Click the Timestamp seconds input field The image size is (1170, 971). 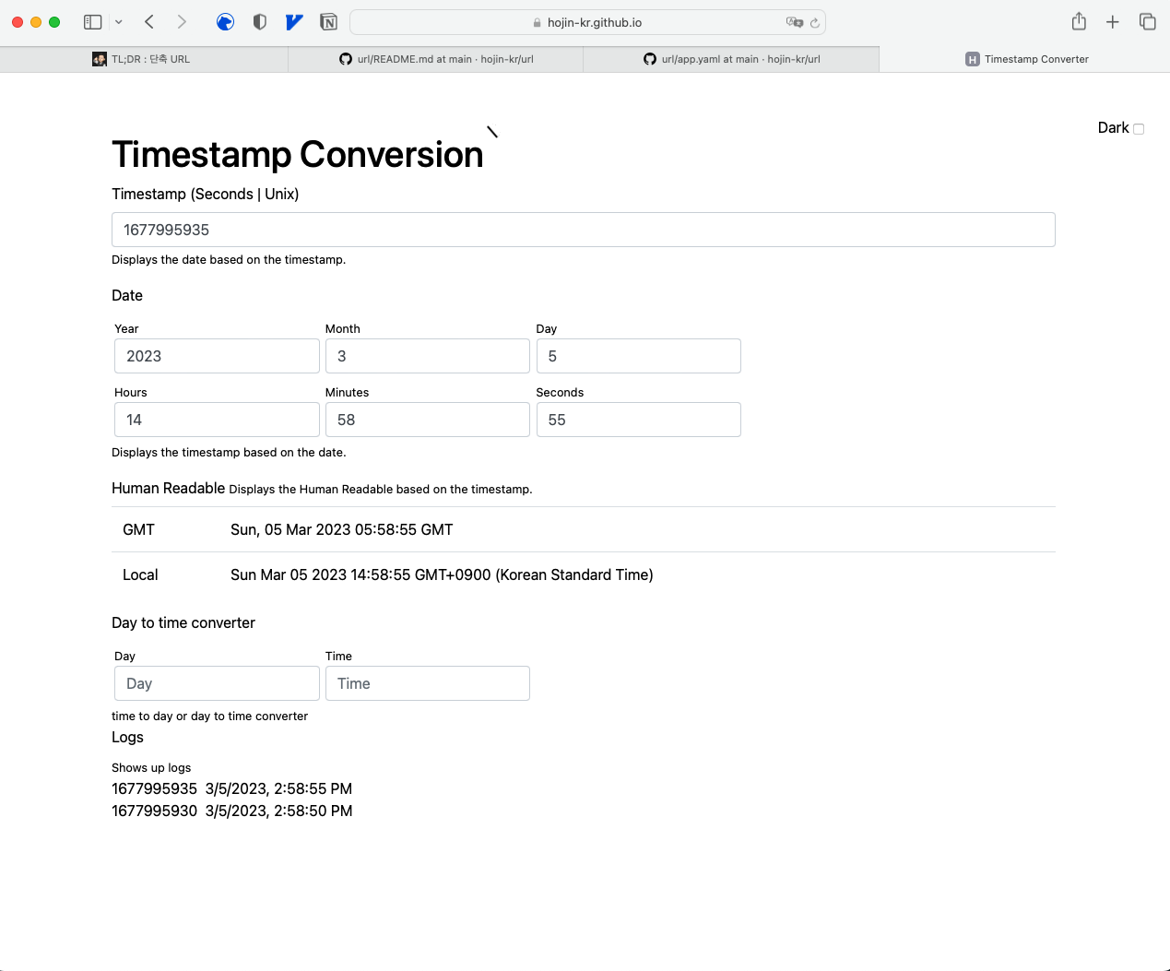583,230
